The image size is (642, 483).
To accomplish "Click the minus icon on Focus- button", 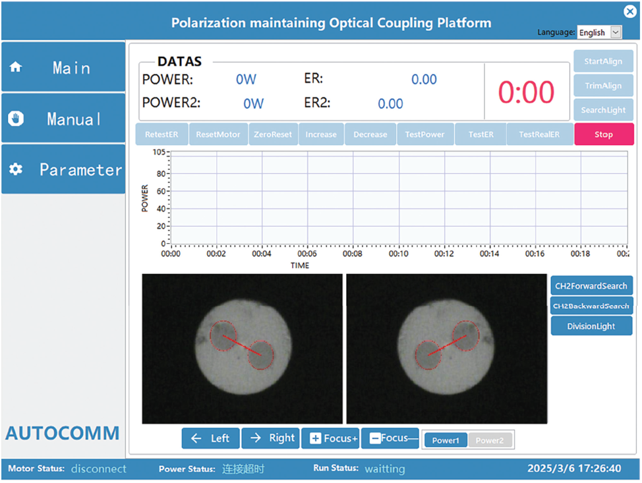I will (x=374, y=439).
